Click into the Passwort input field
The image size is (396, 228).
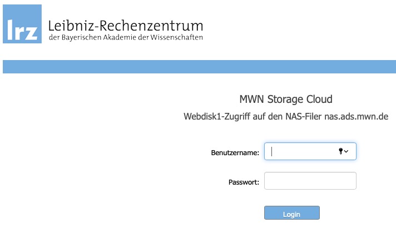tap(310, 181)
